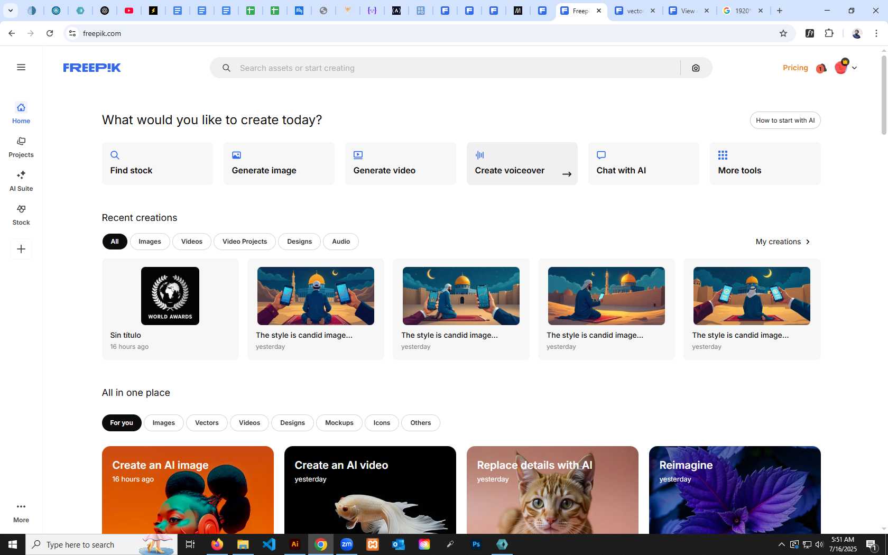
Task: Click the Freepik logo
Action: tap(92, 68)
